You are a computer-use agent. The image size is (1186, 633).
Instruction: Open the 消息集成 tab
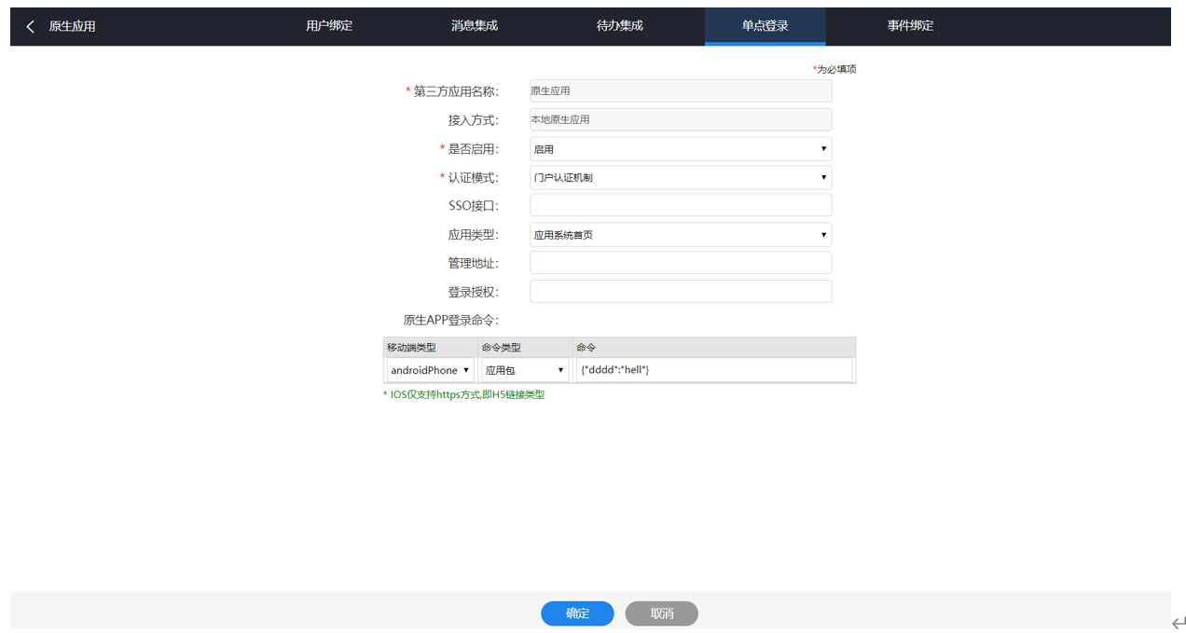475,26
